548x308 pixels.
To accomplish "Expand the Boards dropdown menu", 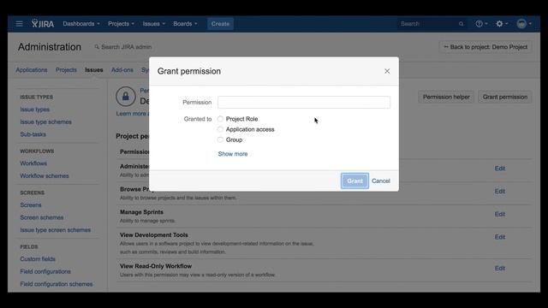I will coord(185,24).
